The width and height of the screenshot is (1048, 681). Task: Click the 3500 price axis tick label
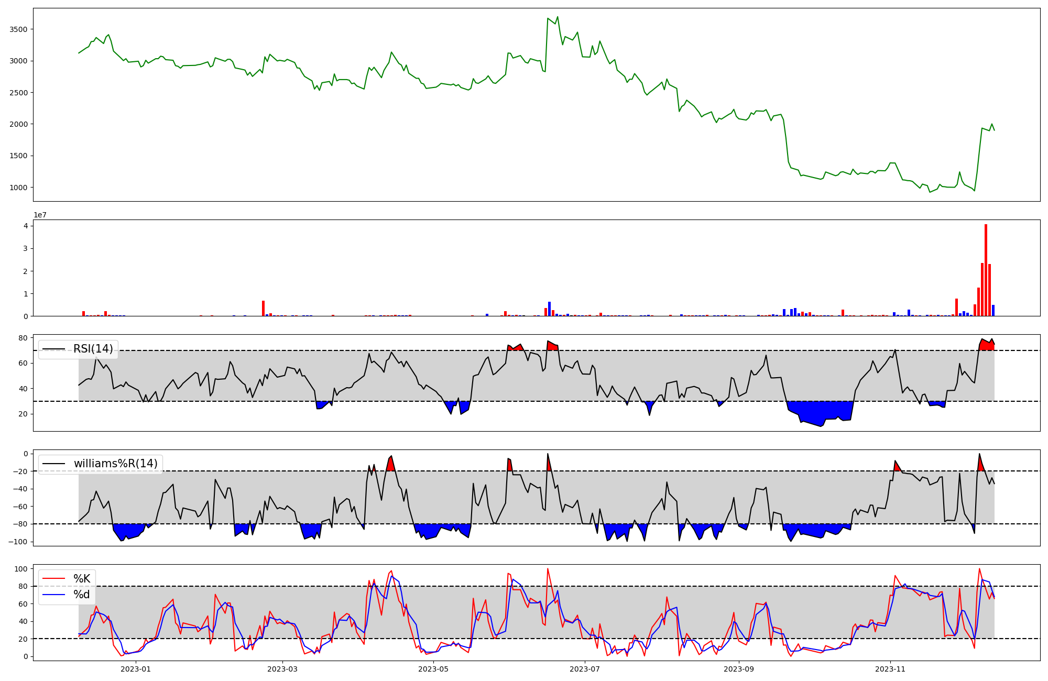[x=18, y=29]
